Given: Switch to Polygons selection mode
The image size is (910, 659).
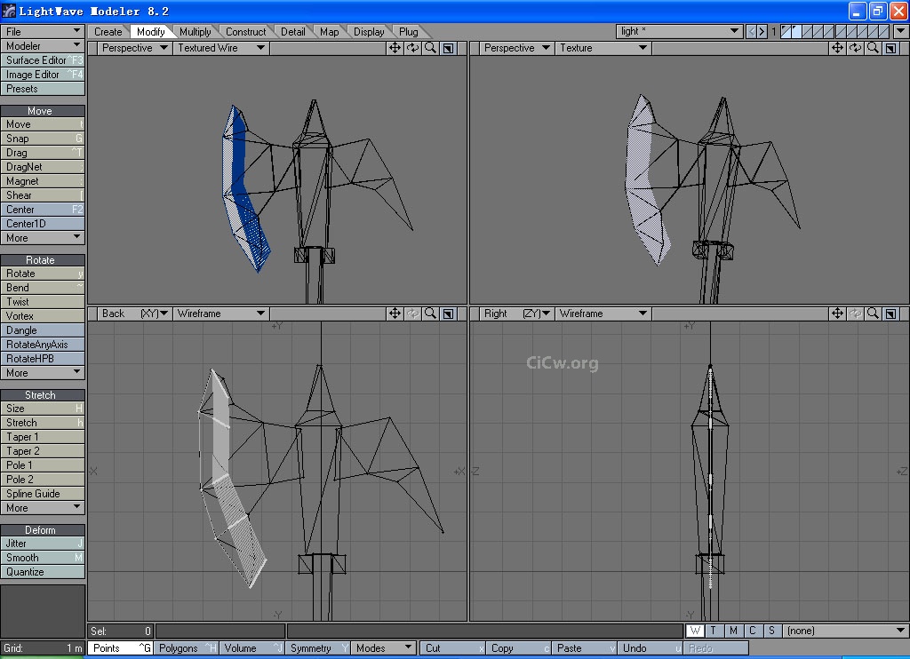Looking at the screenshot, I should [x=187, y=648].
